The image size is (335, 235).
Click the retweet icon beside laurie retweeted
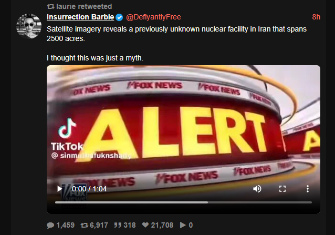[50, 7]
